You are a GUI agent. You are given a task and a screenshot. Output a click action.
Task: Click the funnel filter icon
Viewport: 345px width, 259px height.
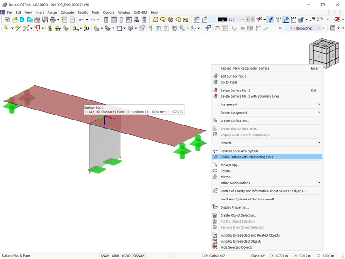208,28
